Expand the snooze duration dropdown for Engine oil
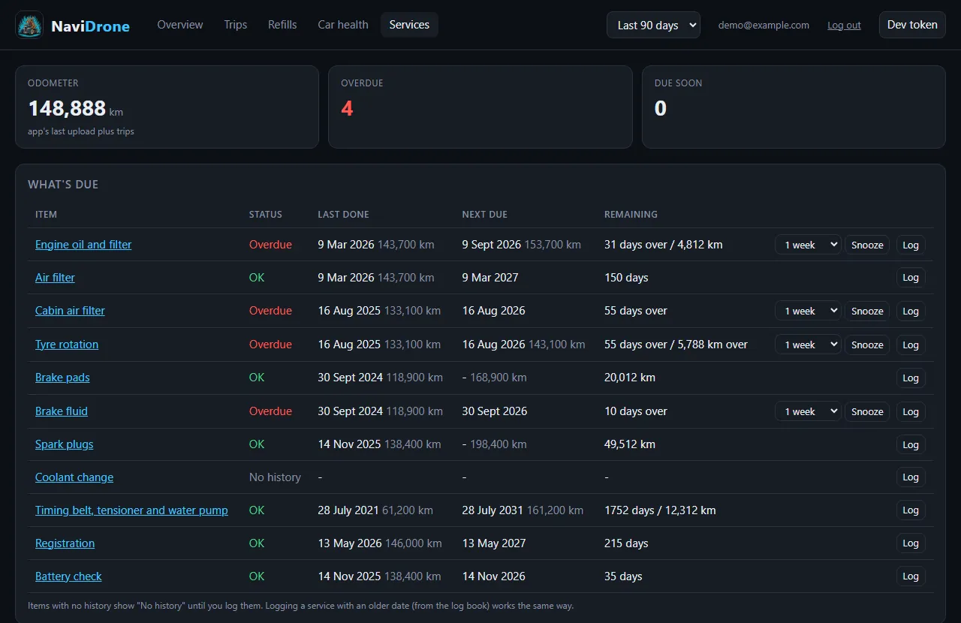This screenshot has width=961, height=623. [808, 245]
